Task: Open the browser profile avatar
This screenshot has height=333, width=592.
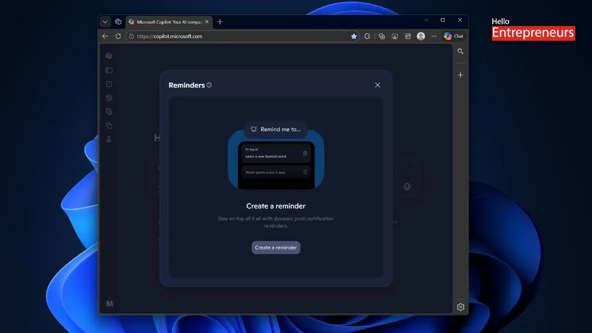Action: 421,36
